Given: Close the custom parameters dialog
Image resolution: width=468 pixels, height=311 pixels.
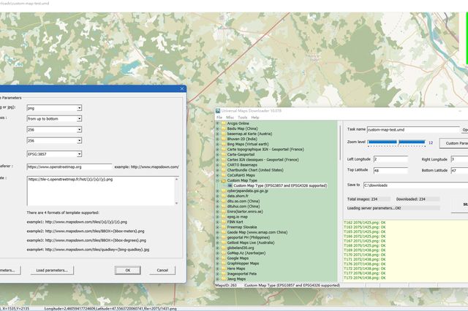Looking at the screenshot, I should pyautogui.click(x=182, y=89).
